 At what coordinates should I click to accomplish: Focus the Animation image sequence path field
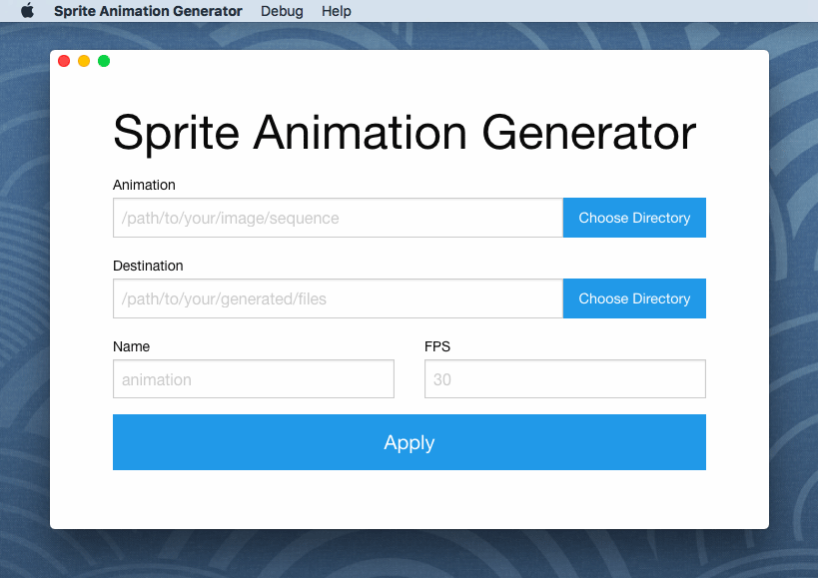tap(338, 218)
